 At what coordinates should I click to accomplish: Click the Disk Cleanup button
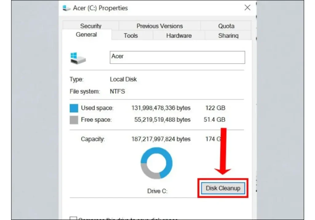point(223,188)
